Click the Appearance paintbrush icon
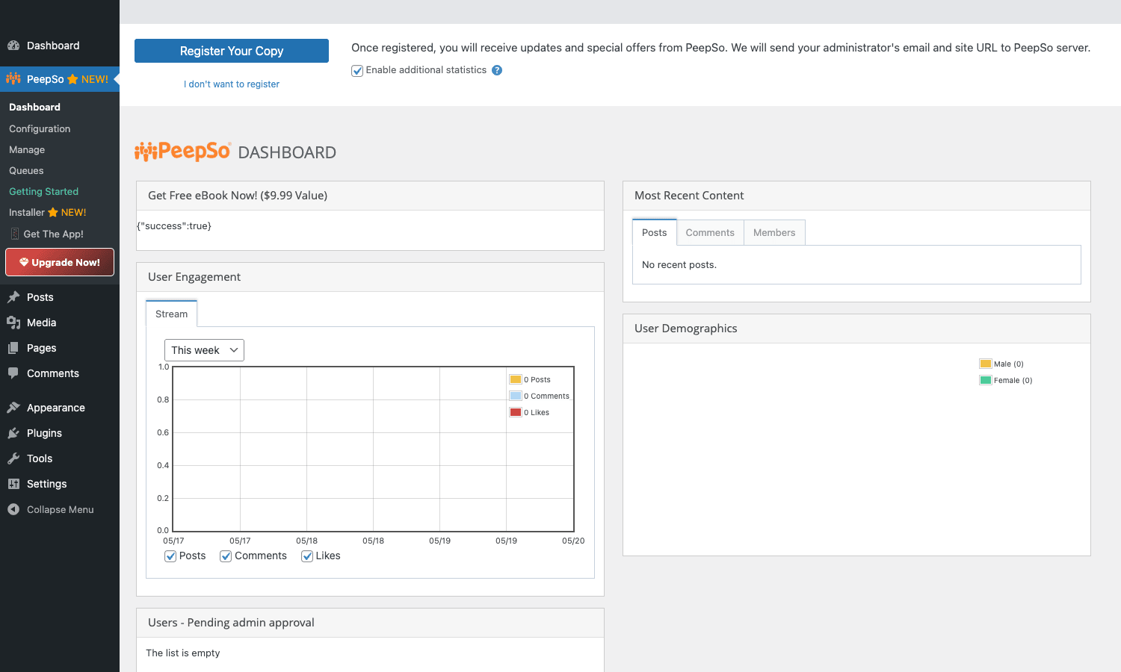The image size is (1121, 672). click(x=13, y=408)
